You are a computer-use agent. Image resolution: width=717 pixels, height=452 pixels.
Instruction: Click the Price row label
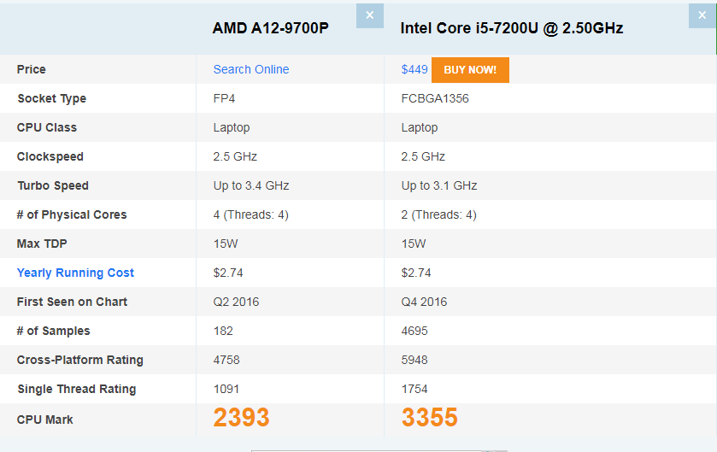tap(32, 69)
